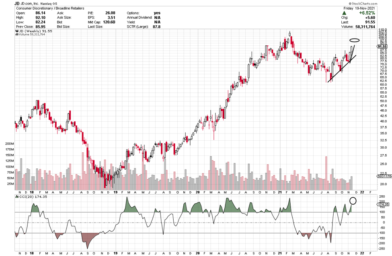Viewport: 392px width, 256px height.
Task: Click N/A in the Yield row
Action: tap(157, 22)
